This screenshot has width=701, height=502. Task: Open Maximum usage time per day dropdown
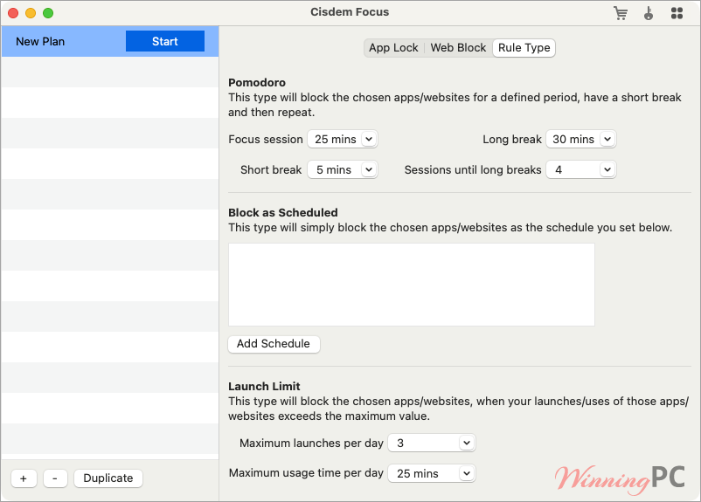[432, 473]
